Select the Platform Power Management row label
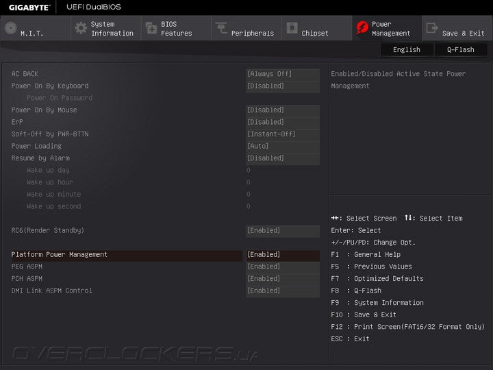 60,254
